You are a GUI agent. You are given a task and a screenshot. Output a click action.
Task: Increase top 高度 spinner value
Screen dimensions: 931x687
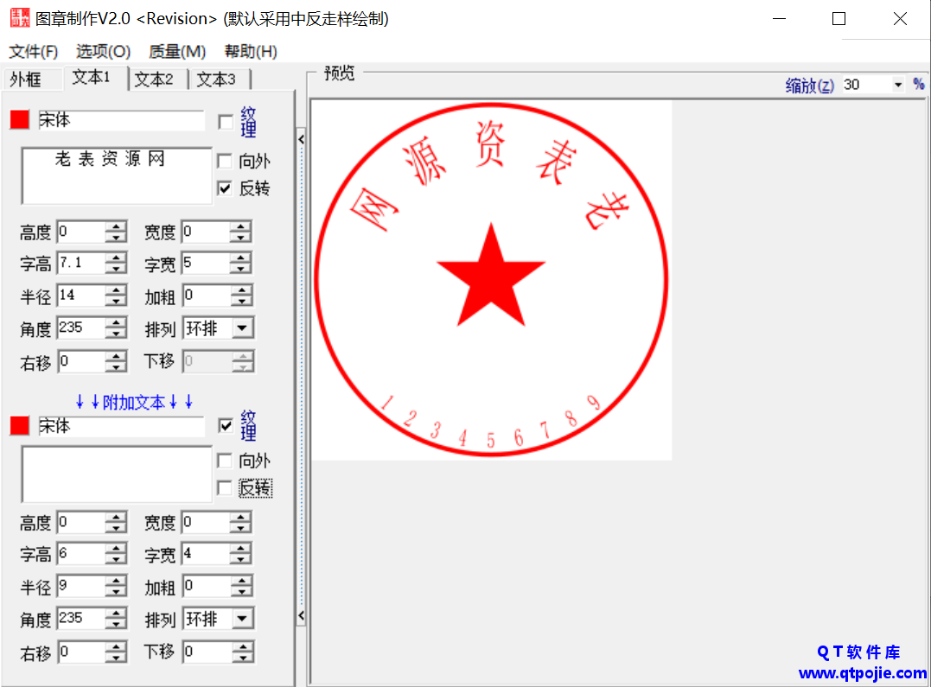tap(116, 226)
